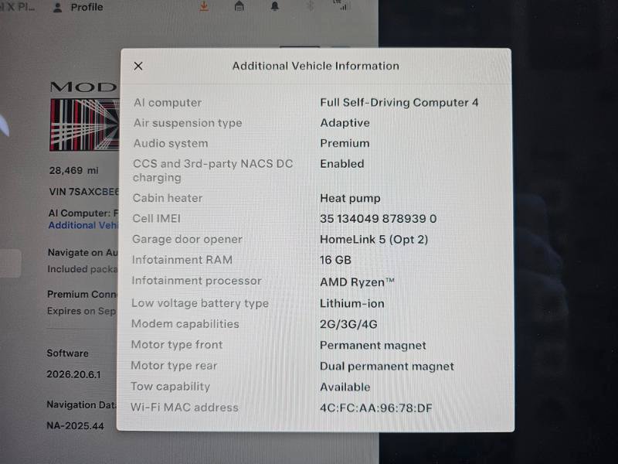
Task: Open the Additional Vehicle Information link
Action: coord(83,225)
